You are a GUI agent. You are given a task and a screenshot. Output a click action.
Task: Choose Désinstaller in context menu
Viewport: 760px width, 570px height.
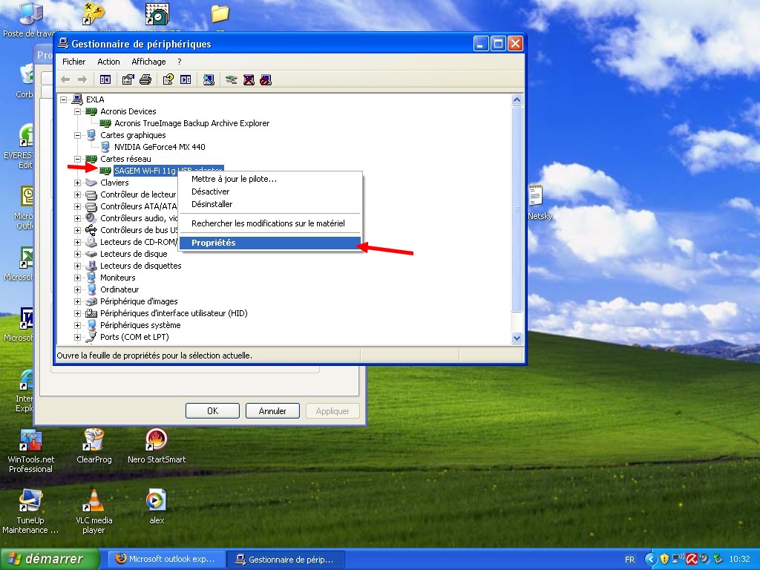tap(269, 204)
